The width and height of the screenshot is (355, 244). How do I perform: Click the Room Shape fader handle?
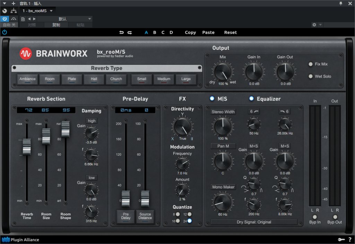tap(66, 129)
